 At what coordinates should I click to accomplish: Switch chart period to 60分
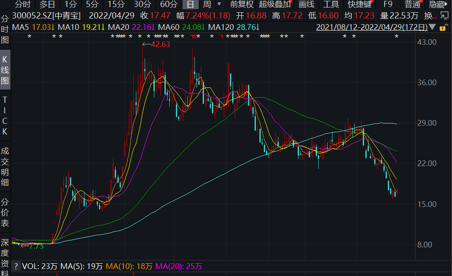[x=169, y=4]
